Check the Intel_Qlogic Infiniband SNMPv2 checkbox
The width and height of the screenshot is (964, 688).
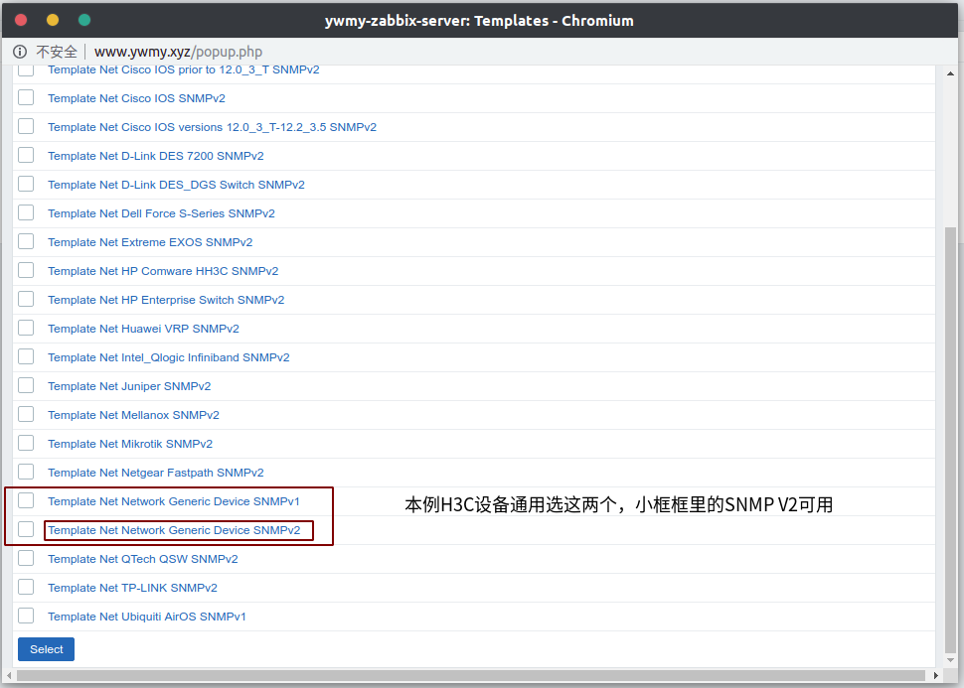(26, 356)
